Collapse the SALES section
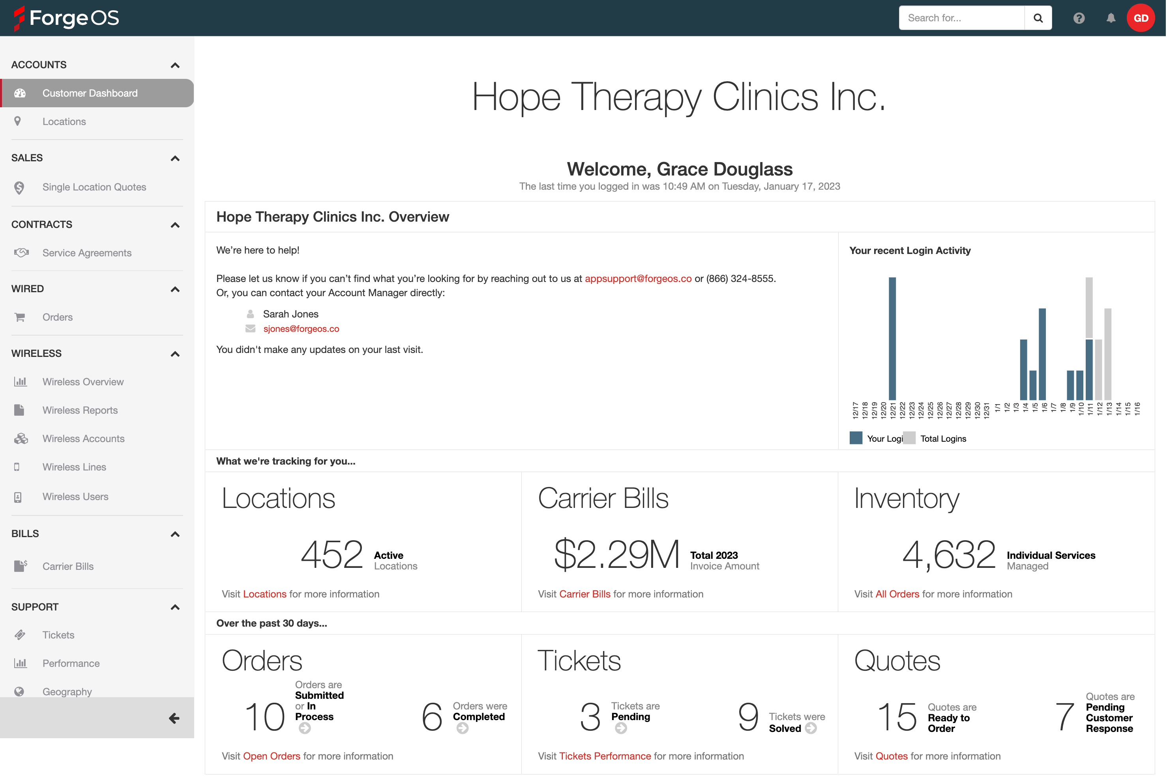 click(175, 159)
